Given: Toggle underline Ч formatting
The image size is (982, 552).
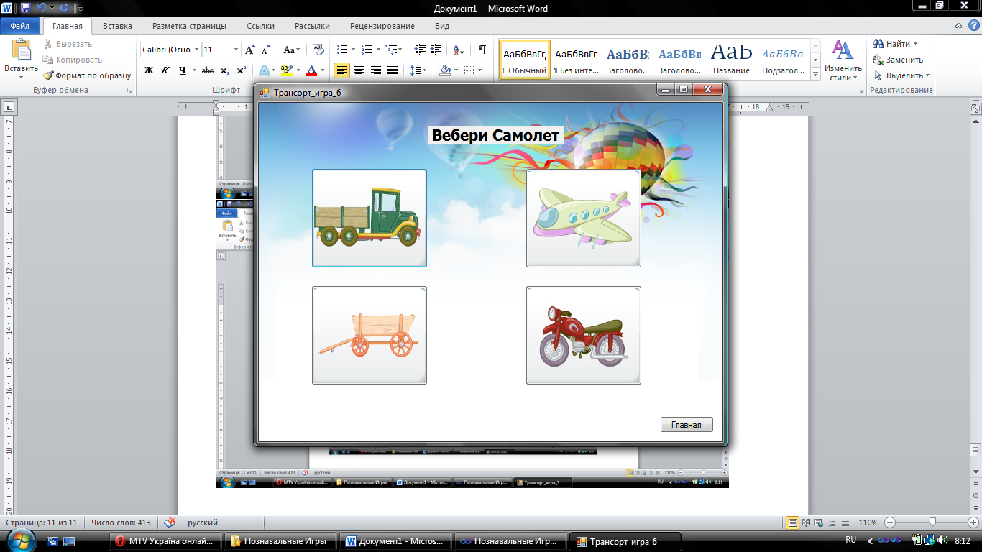Looking at the screenshot, I should 182,70.
